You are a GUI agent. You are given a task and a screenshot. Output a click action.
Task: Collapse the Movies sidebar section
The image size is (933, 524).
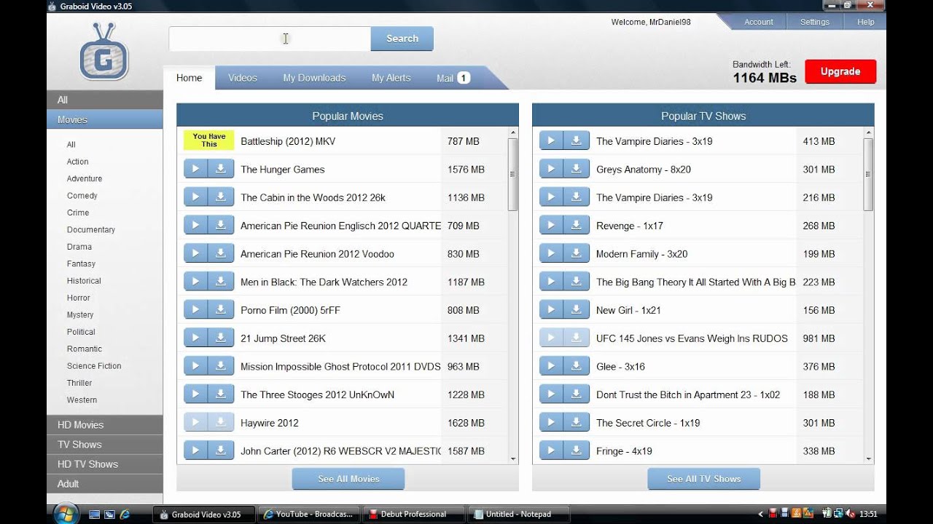pos(105,119)
